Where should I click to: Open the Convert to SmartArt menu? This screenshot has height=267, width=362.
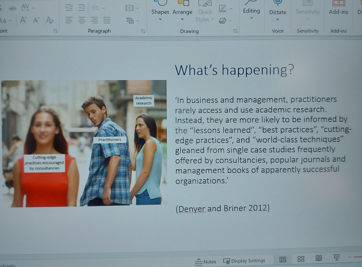click(x=132, y=20)
